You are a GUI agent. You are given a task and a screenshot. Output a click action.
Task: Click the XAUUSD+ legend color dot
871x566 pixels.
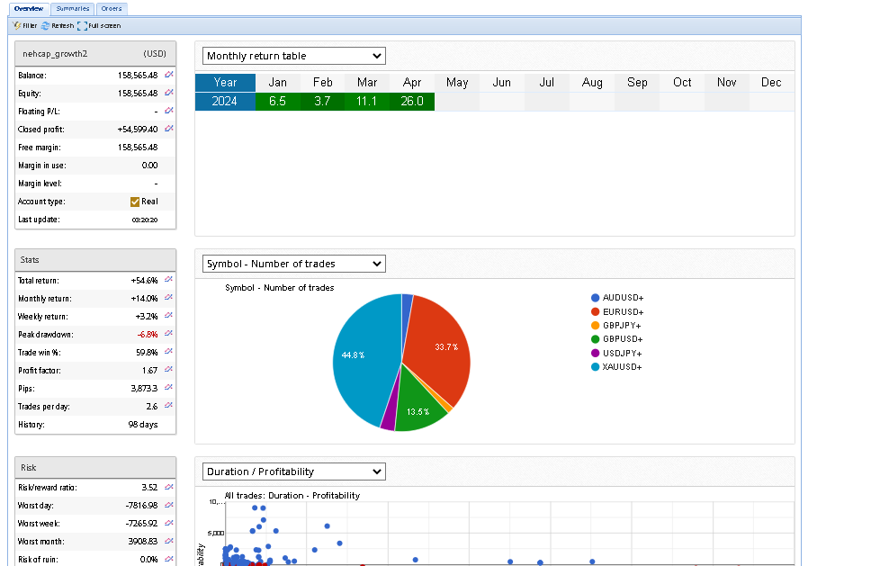[595, 366]
